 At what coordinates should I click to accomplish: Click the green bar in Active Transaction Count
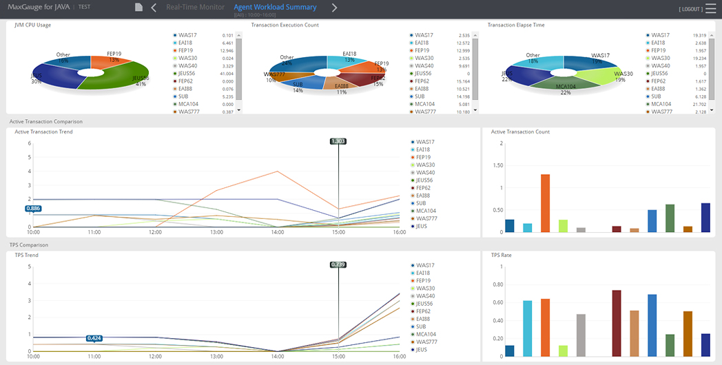point(670,218)
